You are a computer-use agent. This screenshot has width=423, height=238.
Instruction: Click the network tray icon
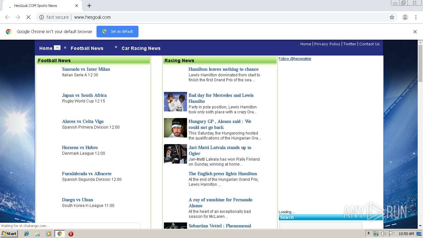pos(376,234)
